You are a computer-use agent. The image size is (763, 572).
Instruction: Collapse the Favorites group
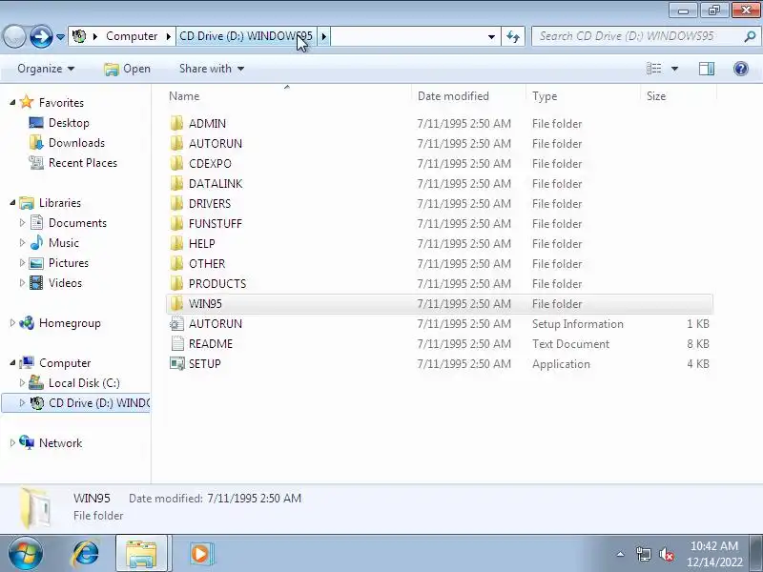pyautogui.click(x=12, y=102)
